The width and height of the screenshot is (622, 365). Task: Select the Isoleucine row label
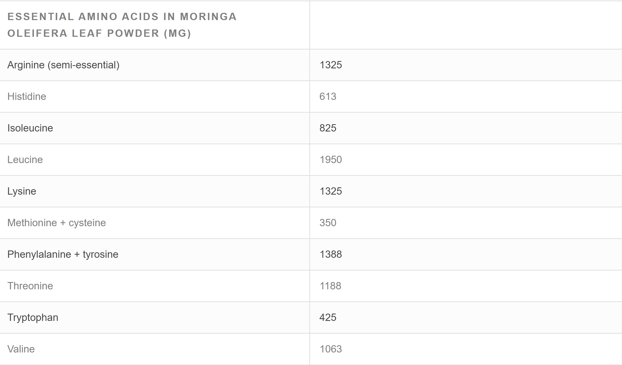pos(30,128)
